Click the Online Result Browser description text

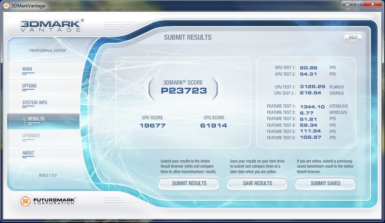188,166
